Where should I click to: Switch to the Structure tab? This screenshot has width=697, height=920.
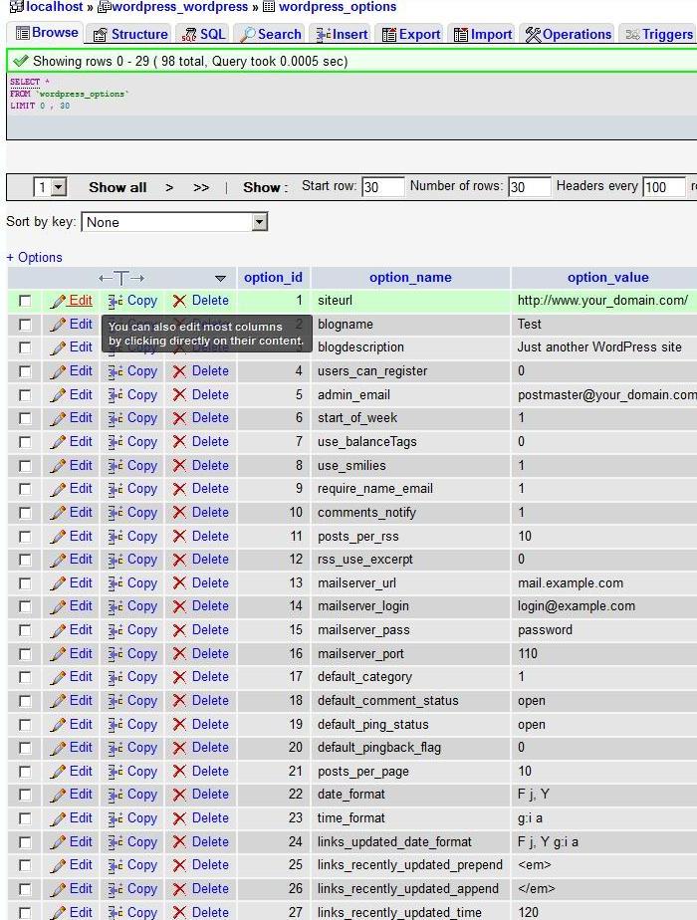[130, 34]
